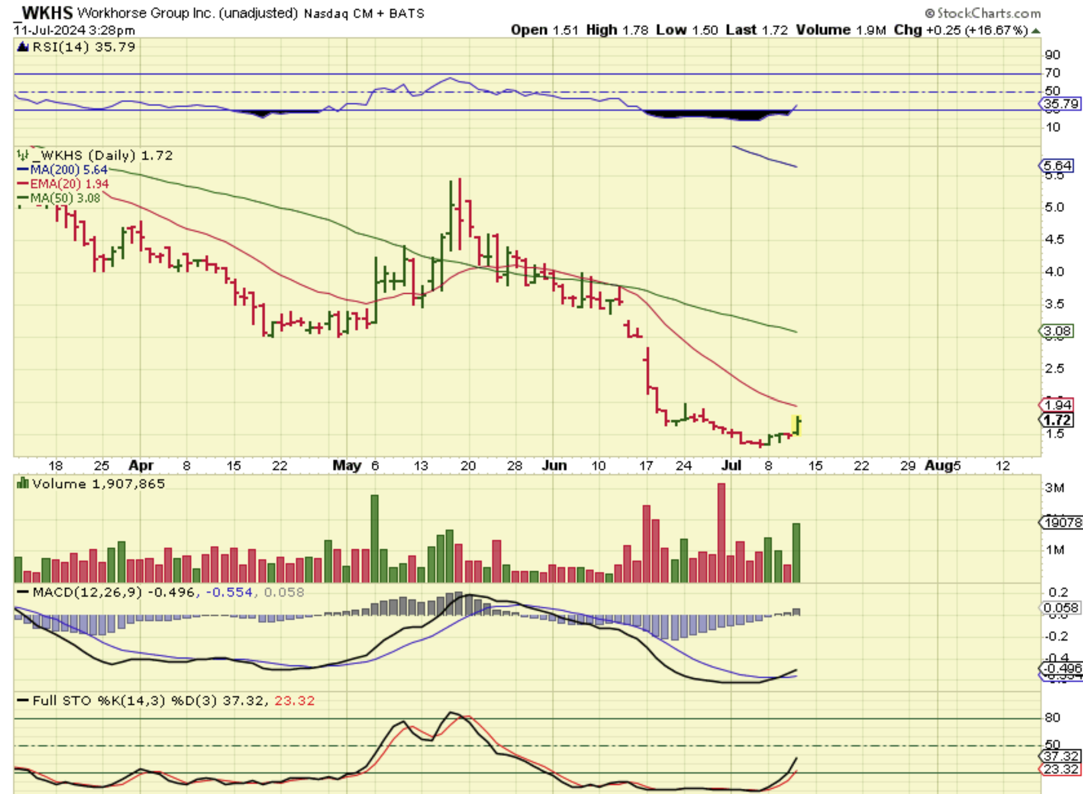Image resolution: width=1083 pixels, height=794 pixels.
Task: Click the EMA(20) 1.94 legend label
Action: [x=69, y=184]
